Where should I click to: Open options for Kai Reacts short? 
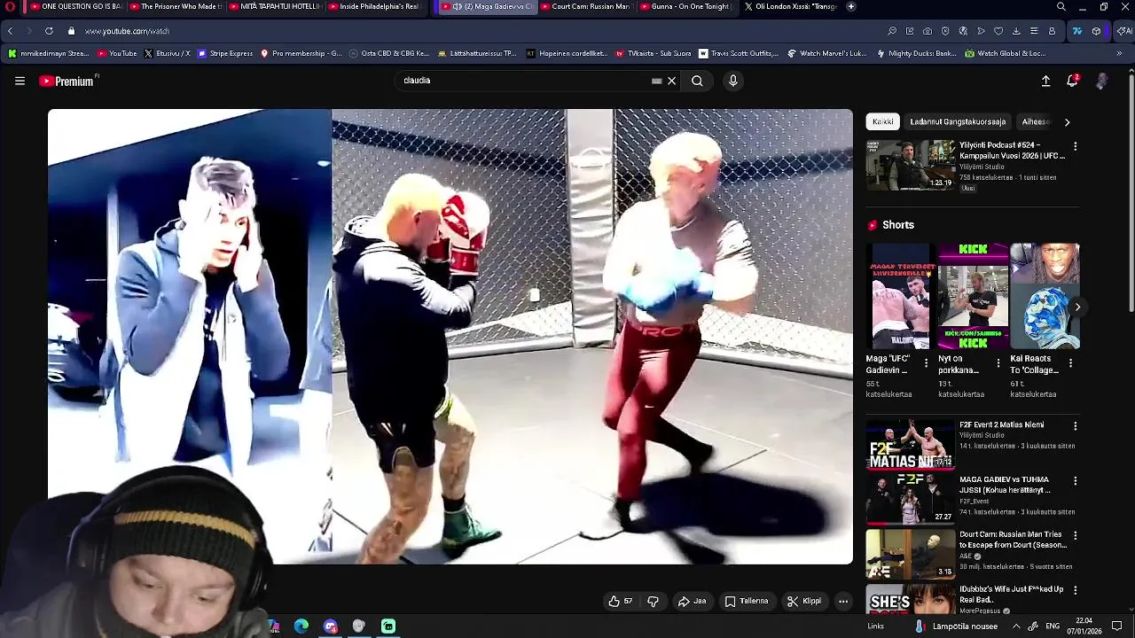click(x=1070, y=363)
